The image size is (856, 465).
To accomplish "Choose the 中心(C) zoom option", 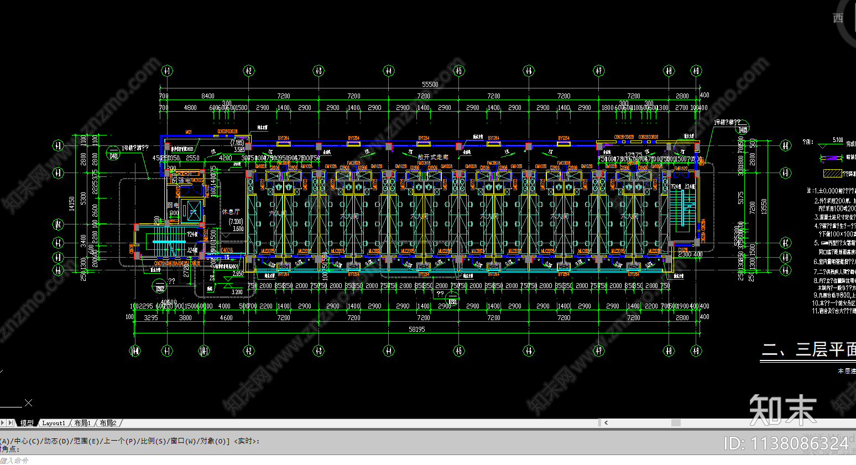I will click(x=27, y=441).
